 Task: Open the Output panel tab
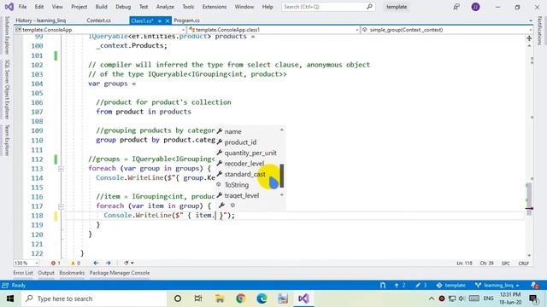coord(46,273)
